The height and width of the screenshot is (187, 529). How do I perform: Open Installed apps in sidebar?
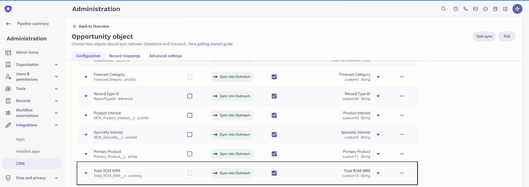click(28, 152)
